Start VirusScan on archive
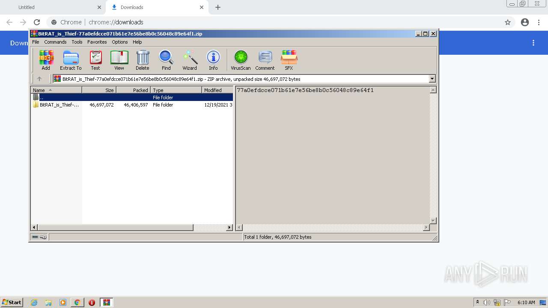 (241, 60)
